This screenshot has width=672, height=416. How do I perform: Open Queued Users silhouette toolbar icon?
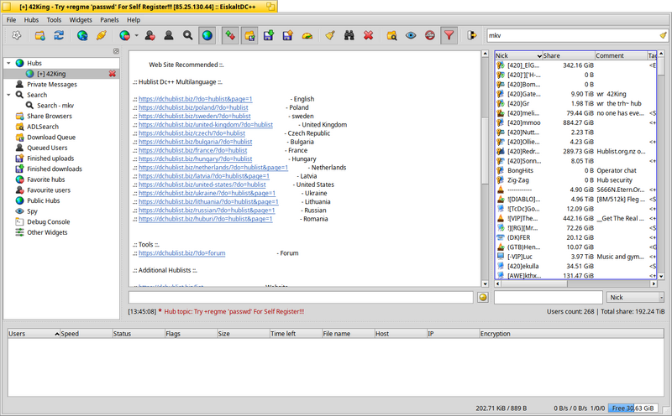click(169, 35)
